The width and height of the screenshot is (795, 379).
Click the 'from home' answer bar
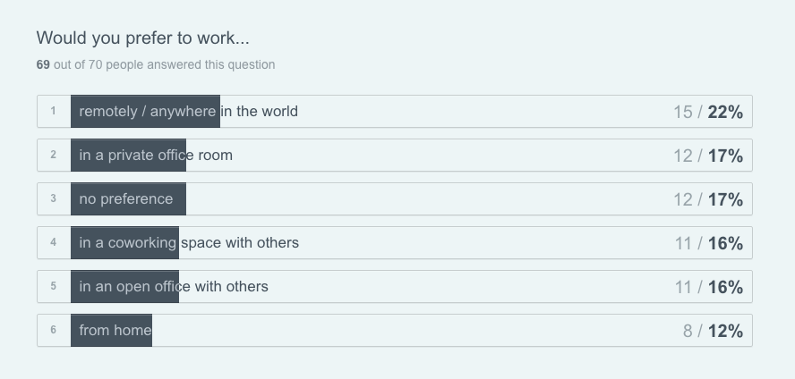tap(115, 330)
